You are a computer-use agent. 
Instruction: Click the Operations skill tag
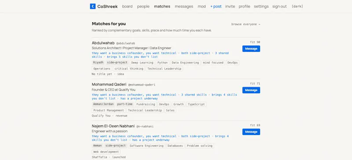(x=102, y=69)
